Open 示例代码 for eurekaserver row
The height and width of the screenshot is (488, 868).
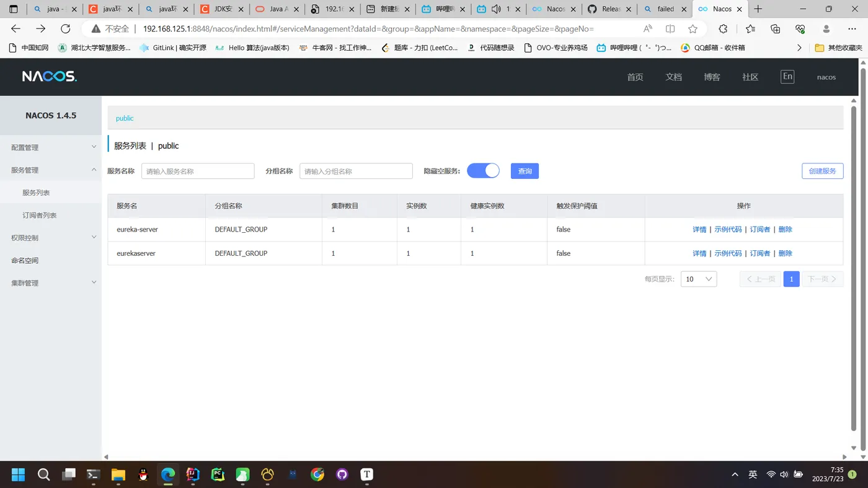click(728, 253)
